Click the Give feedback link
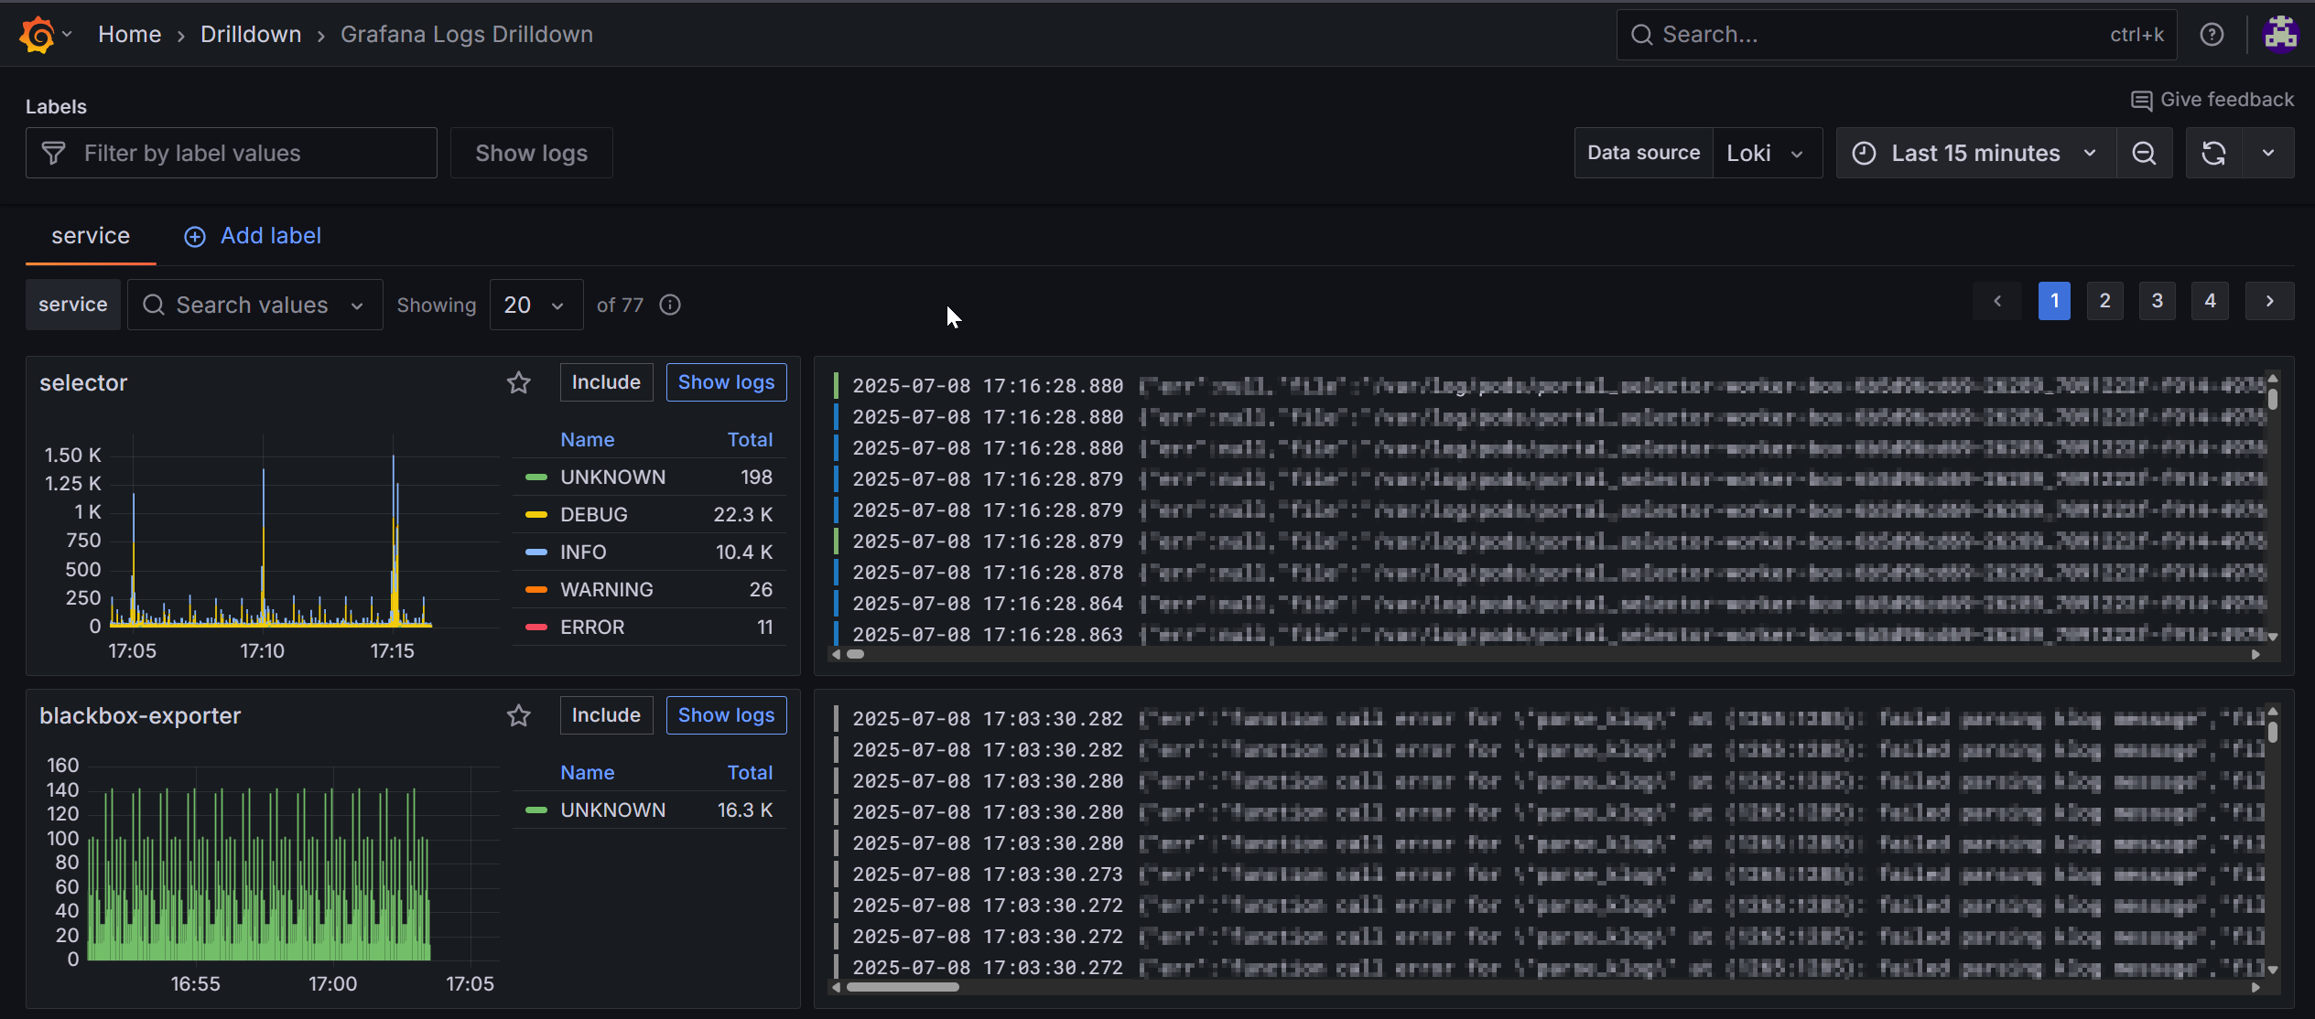Image resolution: width=2315 pixels, height=1019 pixels. (2212, 100)
